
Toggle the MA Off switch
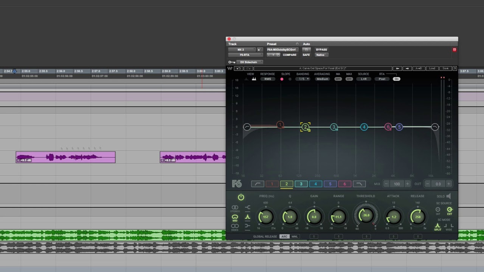(x=338, y=79)
